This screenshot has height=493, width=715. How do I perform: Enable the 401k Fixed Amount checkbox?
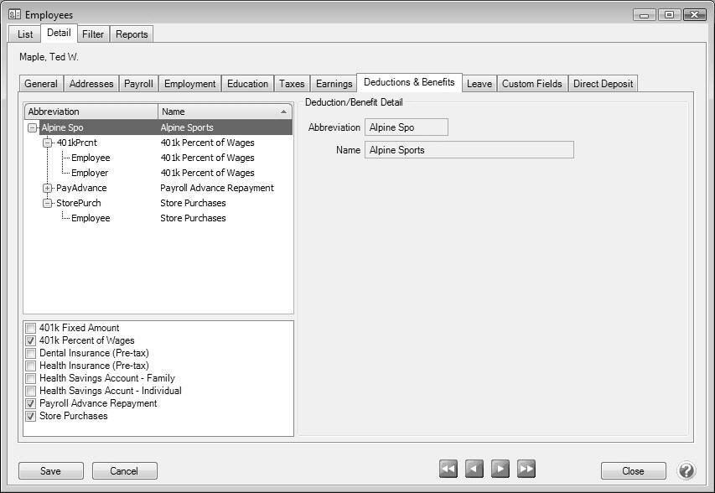click(x=30, y=328)
